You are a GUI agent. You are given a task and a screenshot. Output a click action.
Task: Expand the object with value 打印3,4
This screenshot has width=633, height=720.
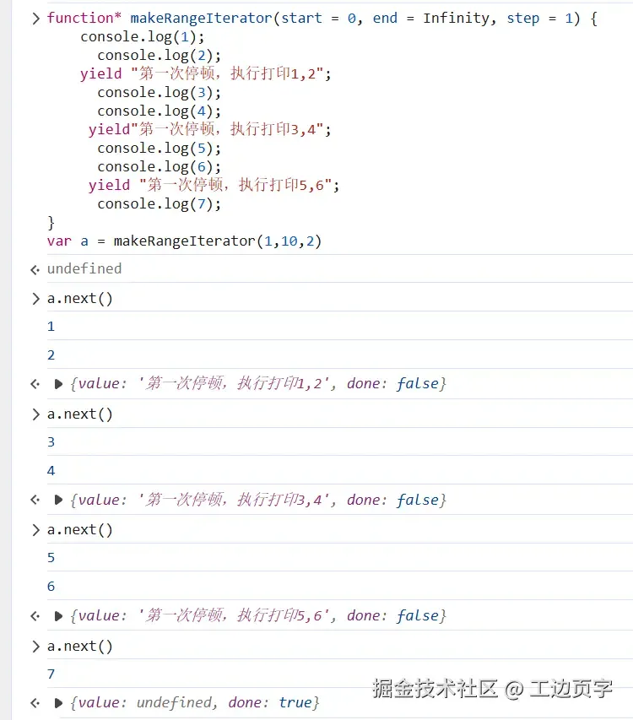58,500
